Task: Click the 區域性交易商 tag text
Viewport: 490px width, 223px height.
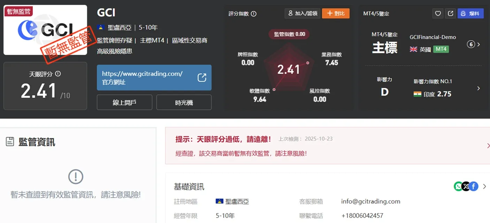Action: [x=190, y=40]
